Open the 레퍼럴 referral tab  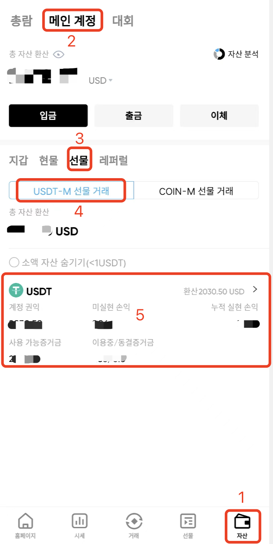tap(114, 160)
